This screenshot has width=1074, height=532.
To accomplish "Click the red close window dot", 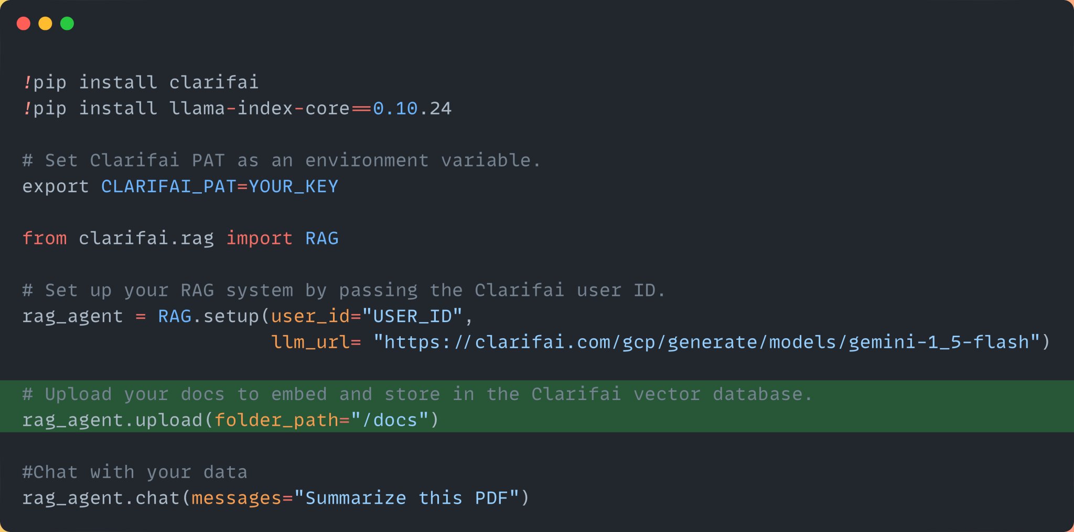I will click(x=24, y=24).
